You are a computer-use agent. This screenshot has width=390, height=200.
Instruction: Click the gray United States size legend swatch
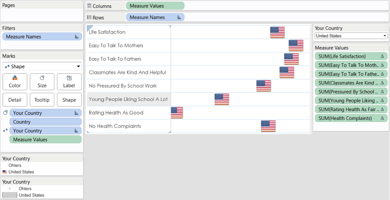point(10,195)
